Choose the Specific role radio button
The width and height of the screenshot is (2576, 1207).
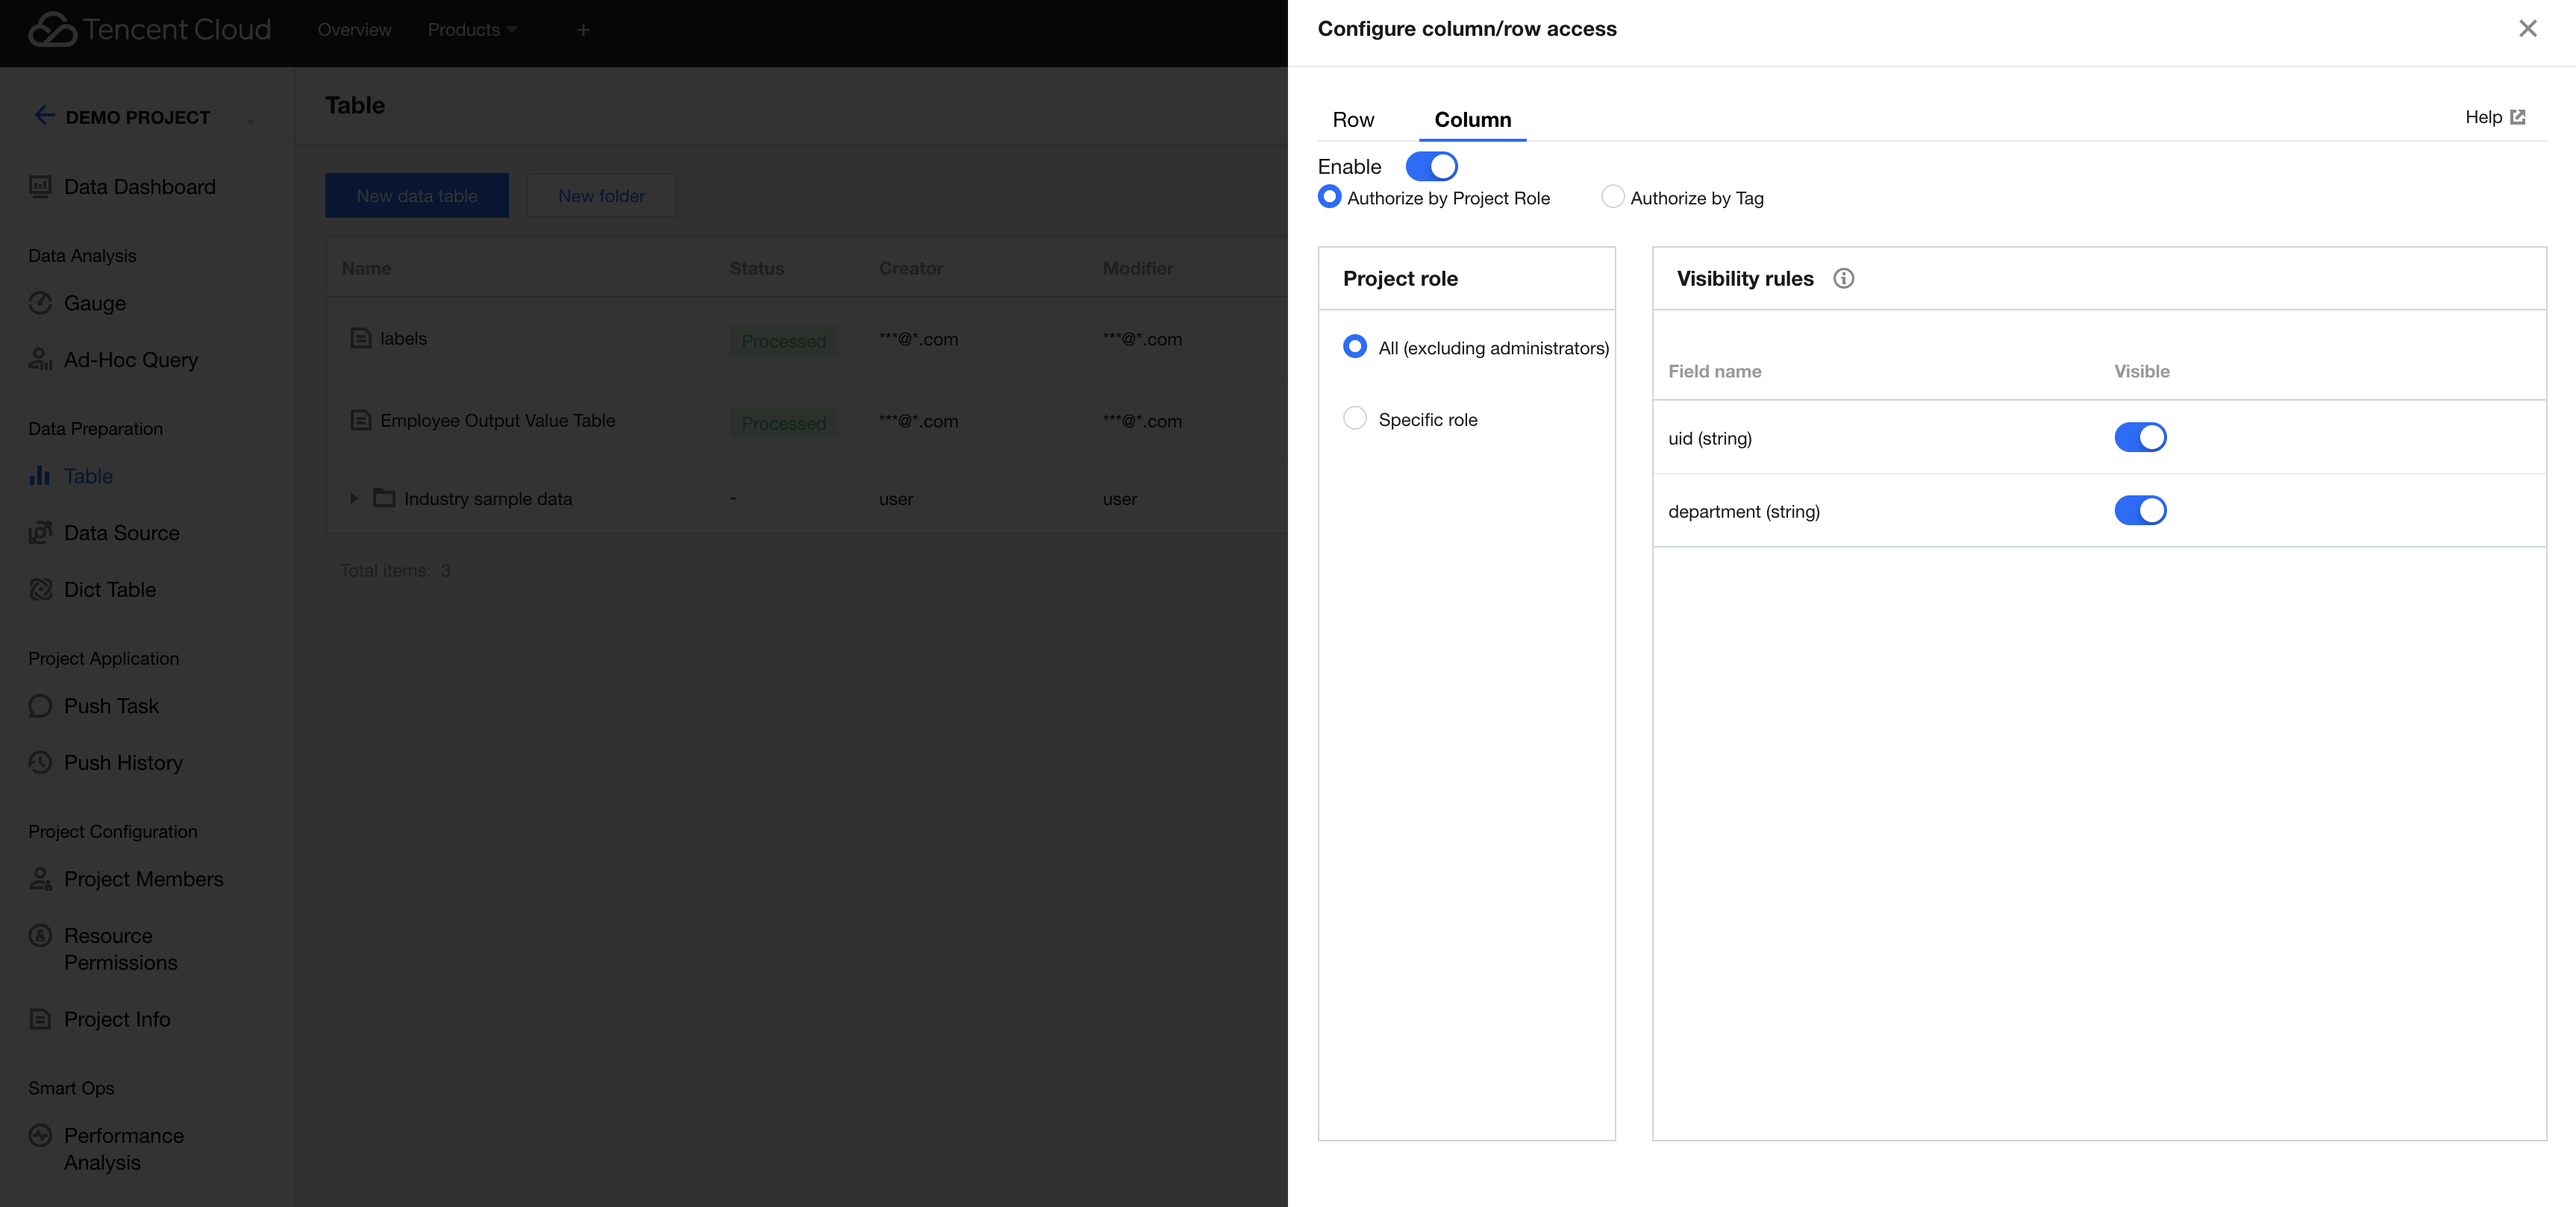(x=1354, y=418)
